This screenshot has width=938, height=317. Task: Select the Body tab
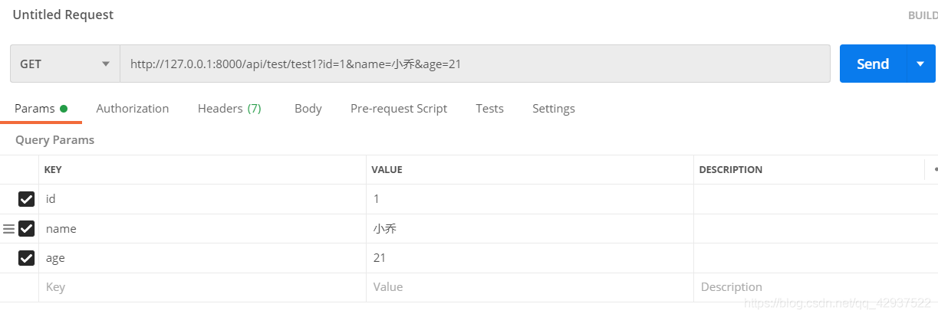[308, 109]
